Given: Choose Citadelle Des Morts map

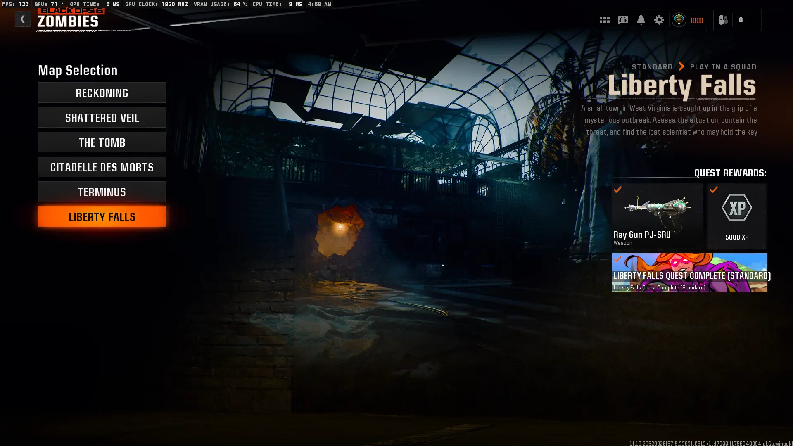Looking at the screenshot, I should (102, 167).
